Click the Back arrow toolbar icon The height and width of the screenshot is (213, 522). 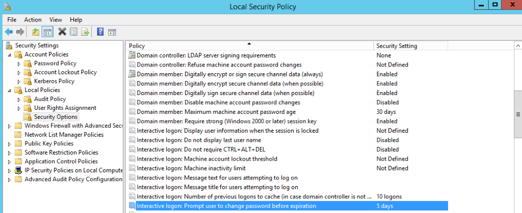pos(9,32)
